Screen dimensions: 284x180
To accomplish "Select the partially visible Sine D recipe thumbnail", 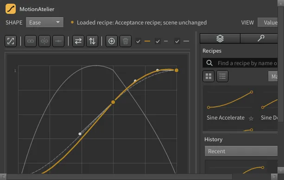I will (x=269, y=100).
